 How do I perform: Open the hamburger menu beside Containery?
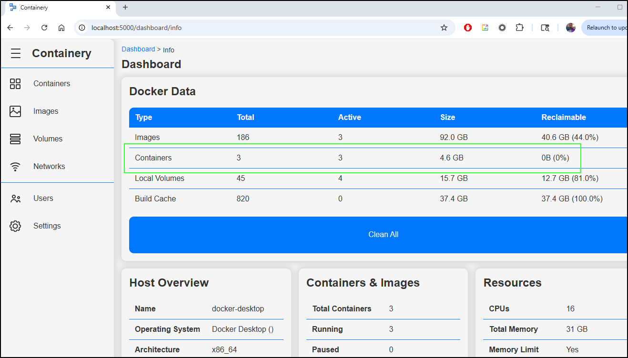[16, 53]
